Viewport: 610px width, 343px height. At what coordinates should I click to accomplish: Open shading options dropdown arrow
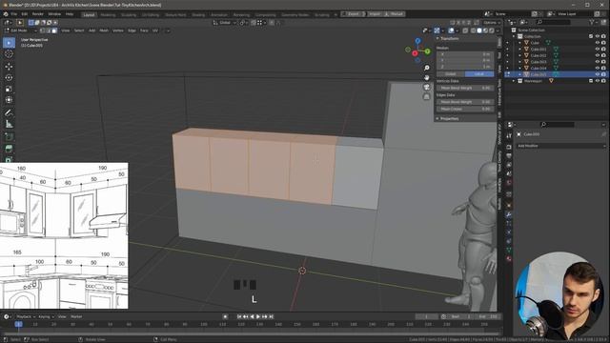point(498,30)
